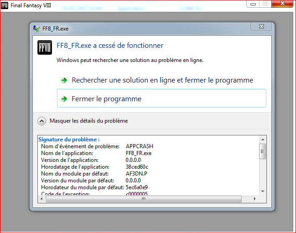This screenshot has width=296, height=233.
Task: Click the Windows peut rechercher une solution text
Action: (x=130, y=60)
